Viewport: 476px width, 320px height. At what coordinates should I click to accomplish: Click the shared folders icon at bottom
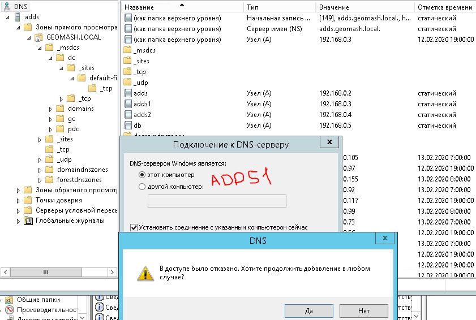point(9,300)
